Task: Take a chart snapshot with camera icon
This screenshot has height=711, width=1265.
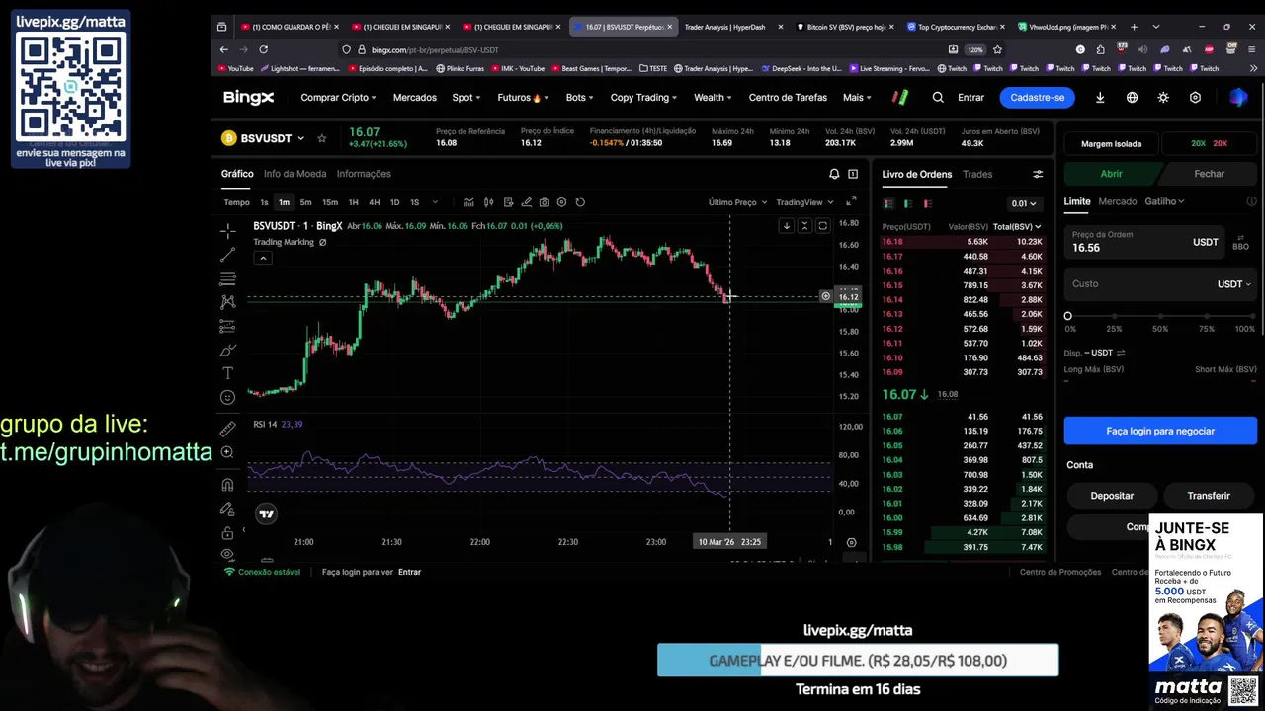Action: click(545, 202)
